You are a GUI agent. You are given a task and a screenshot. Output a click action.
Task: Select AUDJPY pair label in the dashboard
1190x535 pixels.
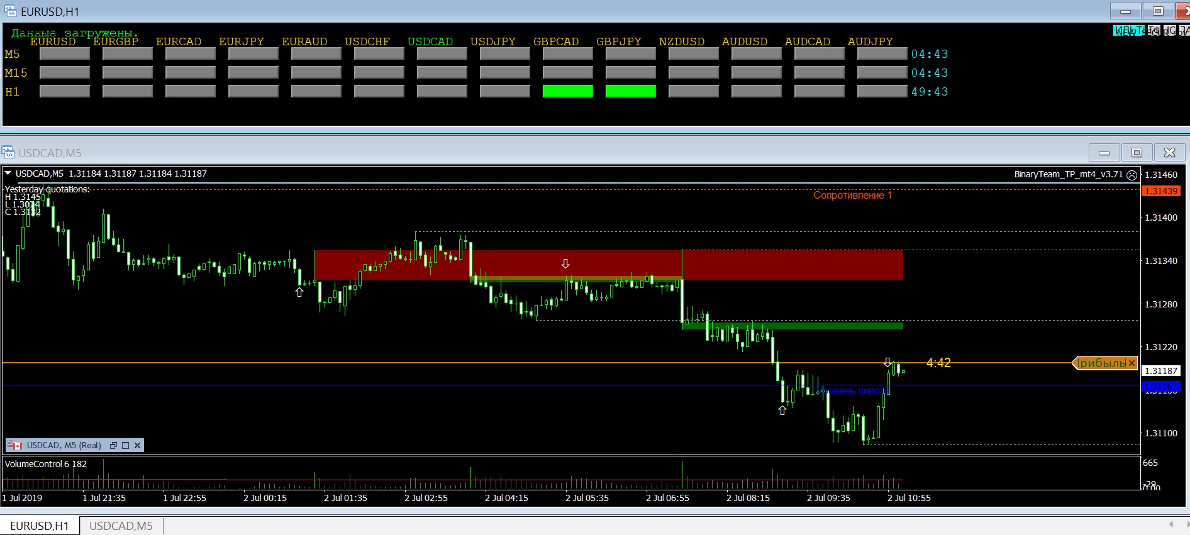click(870, 41)
